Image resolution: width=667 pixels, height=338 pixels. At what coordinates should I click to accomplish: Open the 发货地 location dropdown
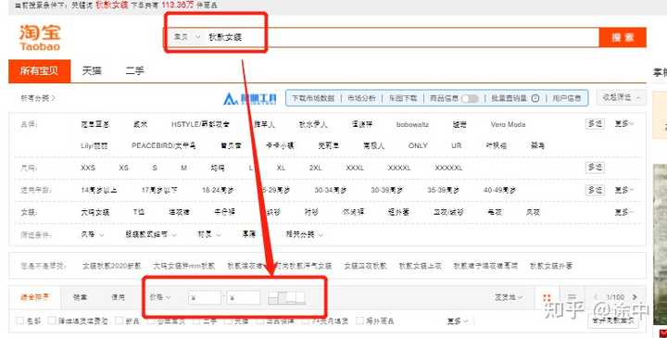(x=509, y=297)
